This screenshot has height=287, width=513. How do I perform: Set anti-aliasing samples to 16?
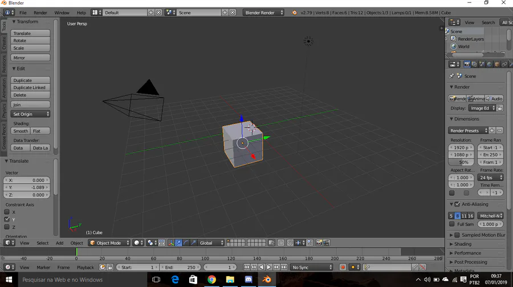(x=470, y=216)
